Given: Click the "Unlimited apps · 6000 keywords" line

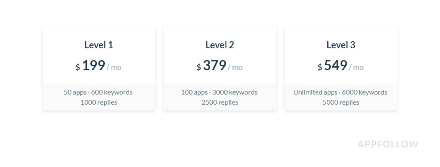Looking at the screenshot, I should point(340,92).
